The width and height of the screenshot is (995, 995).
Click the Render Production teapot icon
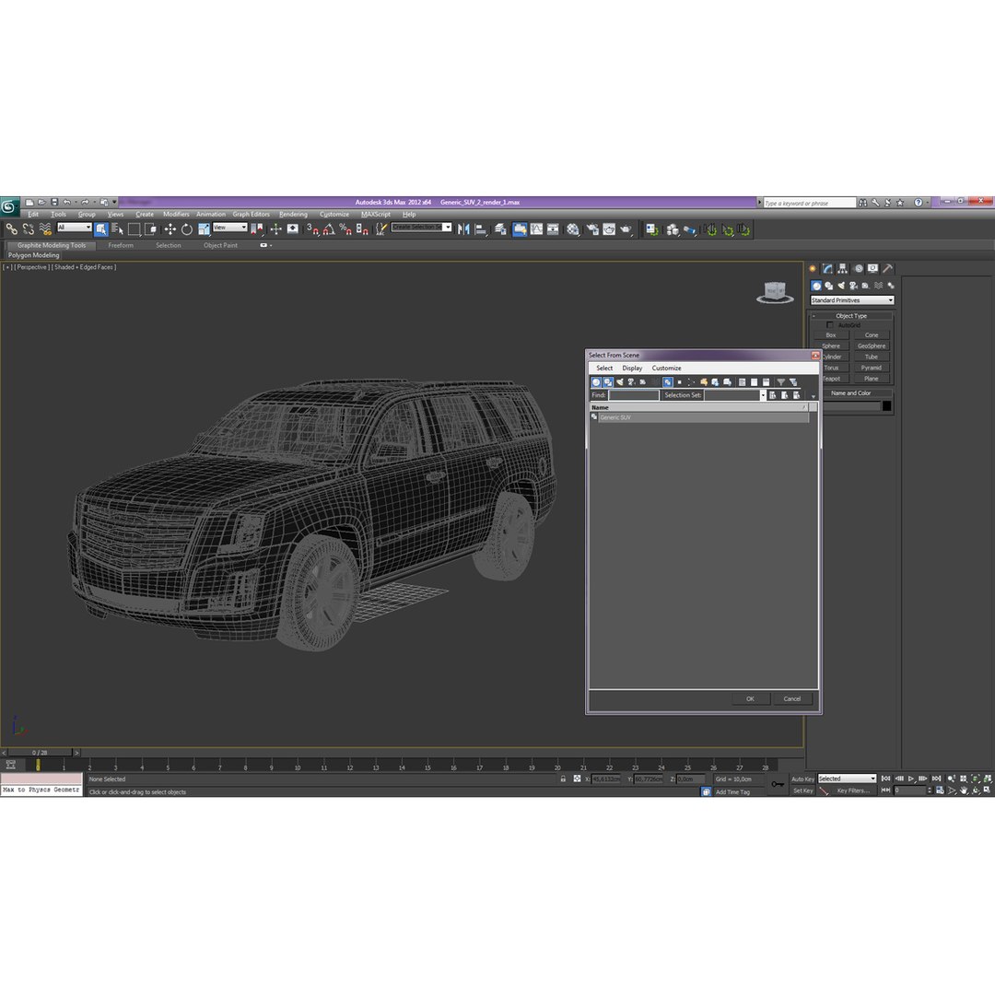(x=626, y=229)
